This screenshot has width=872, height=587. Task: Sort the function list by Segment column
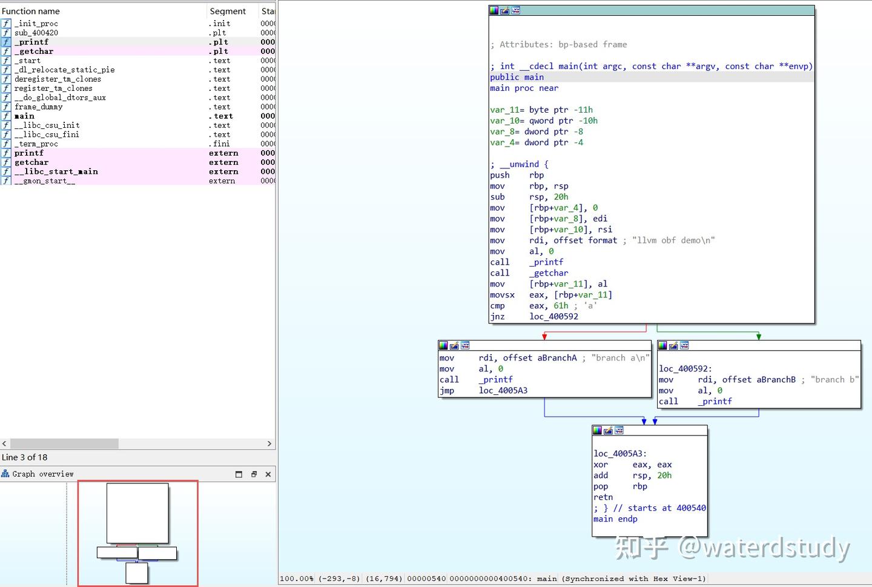click(x=228, y=11)
